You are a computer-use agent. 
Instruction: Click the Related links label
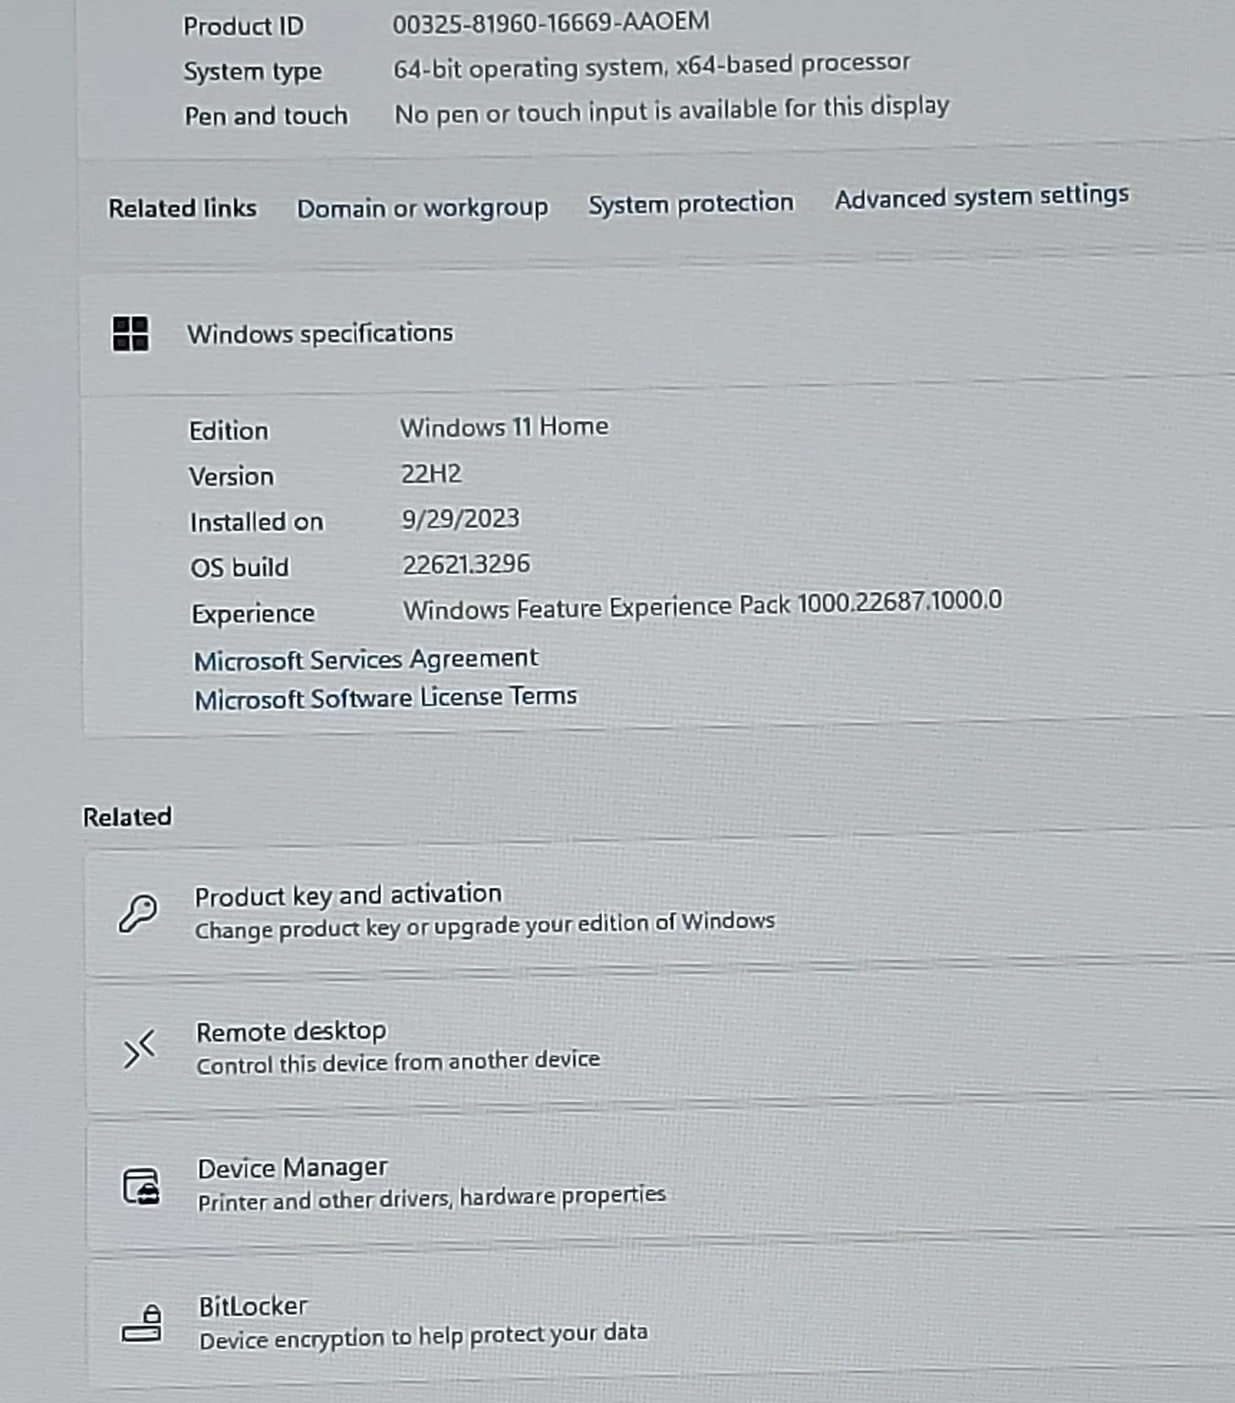pyautogui.click(x=183, y=208)
